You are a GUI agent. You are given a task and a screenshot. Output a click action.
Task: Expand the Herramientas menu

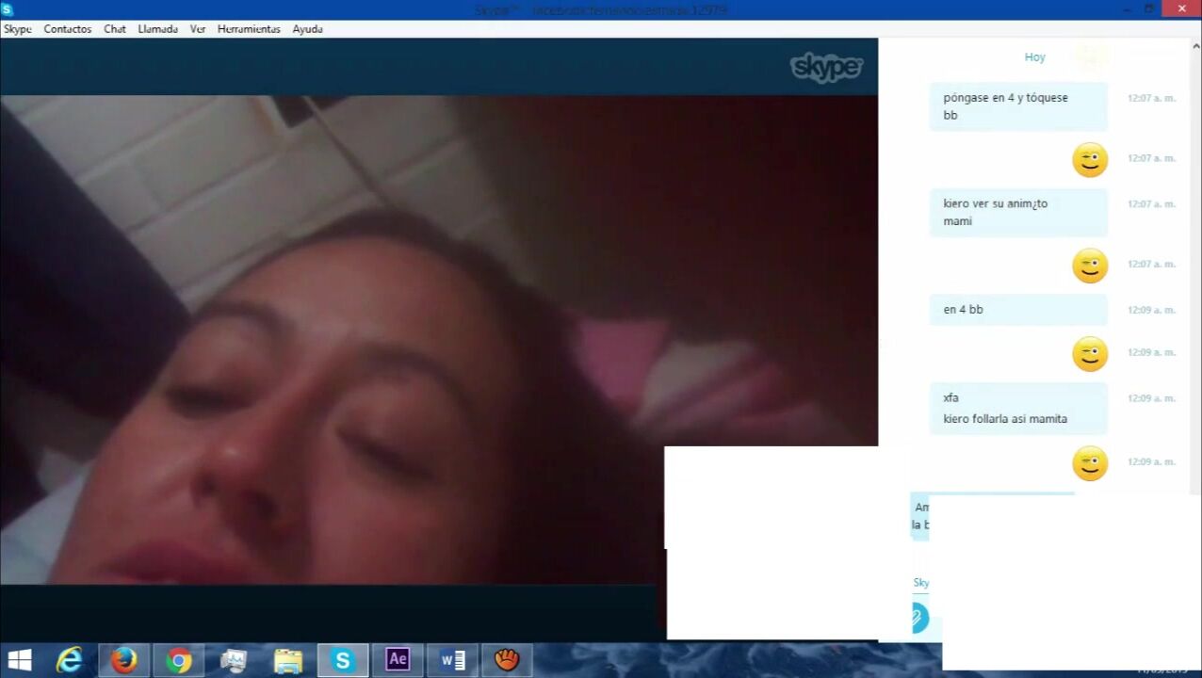coord(249,29)
